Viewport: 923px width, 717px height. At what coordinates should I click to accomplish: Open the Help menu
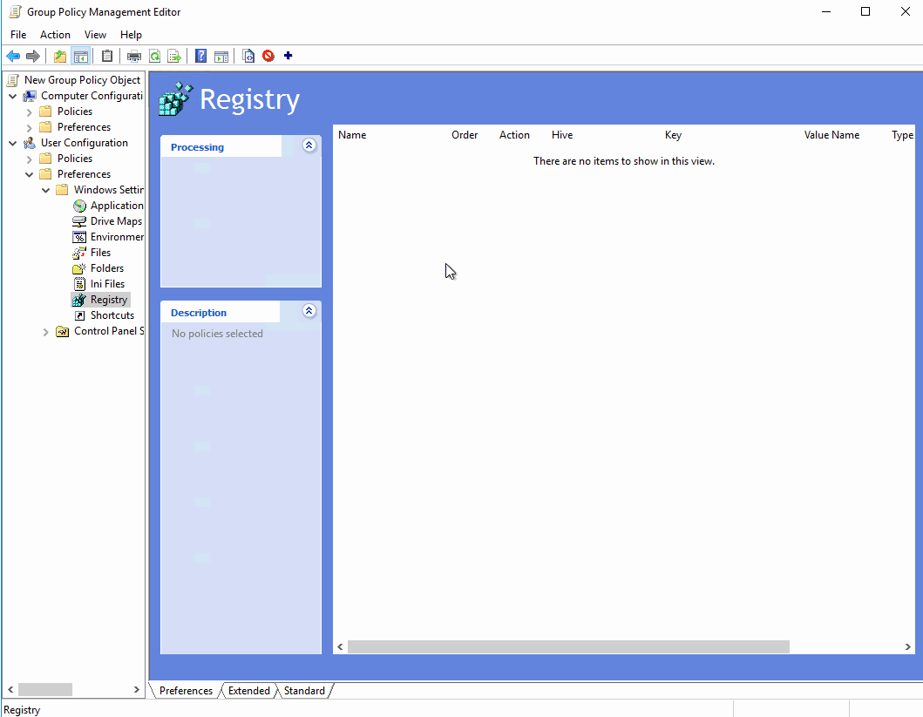131,35
